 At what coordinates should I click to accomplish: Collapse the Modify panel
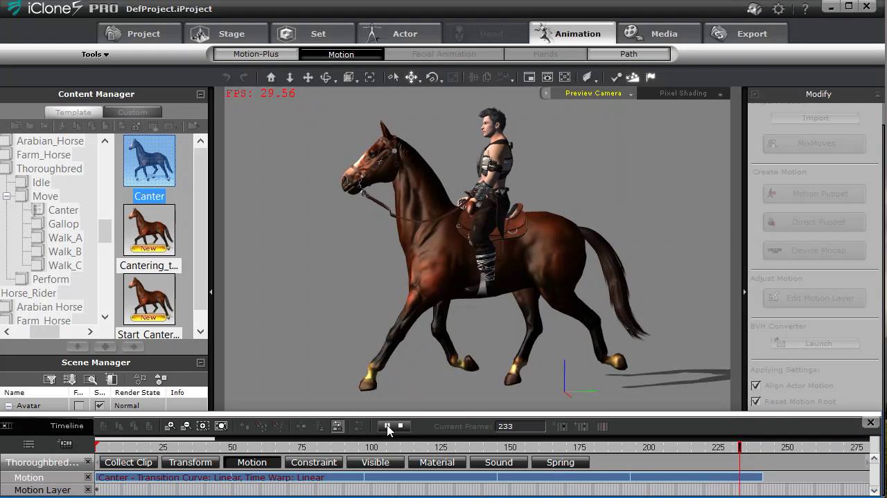tap(755, 94)
